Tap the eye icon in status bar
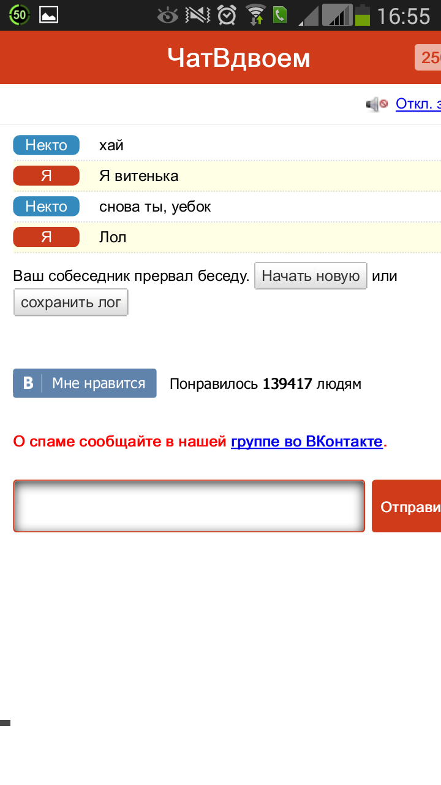The height and width of the screenshot is (785, 441). tap(167, 15)
